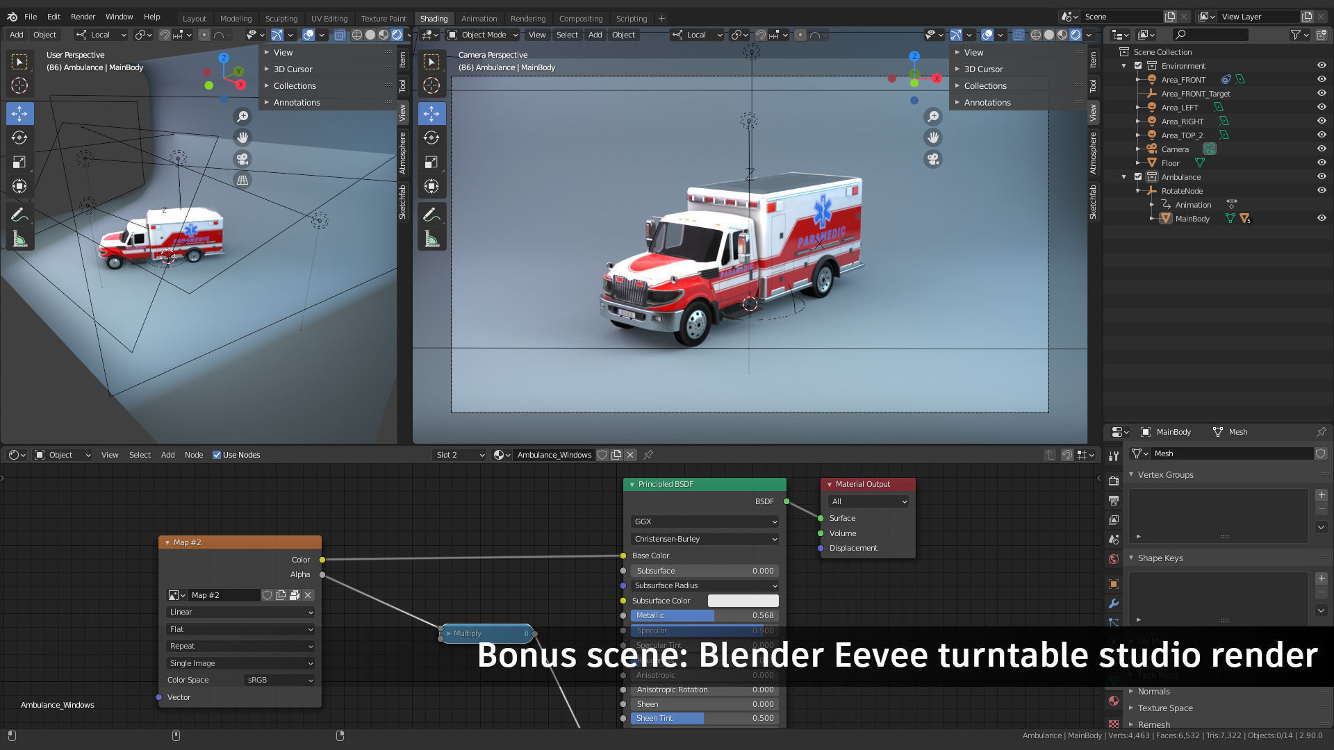Select the Transform tool in left viewport
Viewport: 1334px width, 750px height.
[x=19, y=186]
